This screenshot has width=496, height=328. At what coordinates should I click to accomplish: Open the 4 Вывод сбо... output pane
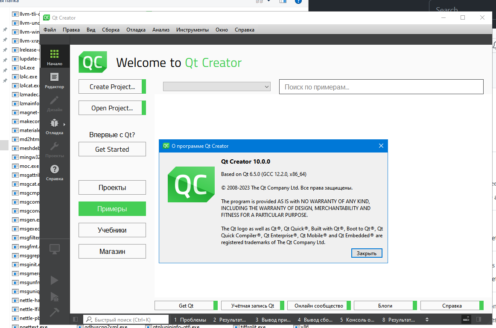pyautogui.click(x=315, y=319)
